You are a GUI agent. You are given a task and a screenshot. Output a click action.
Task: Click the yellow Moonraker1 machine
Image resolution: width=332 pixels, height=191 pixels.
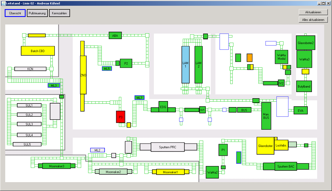click(x=170, y=172)
